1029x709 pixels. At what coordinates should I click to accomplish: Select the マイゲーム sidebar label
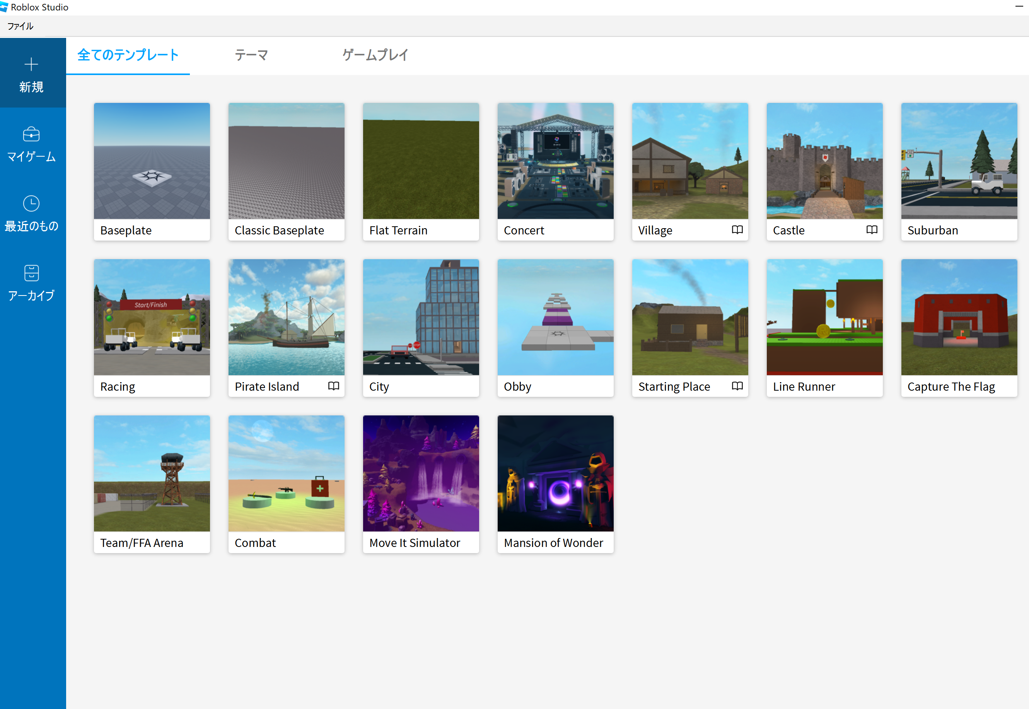point(31,156)
